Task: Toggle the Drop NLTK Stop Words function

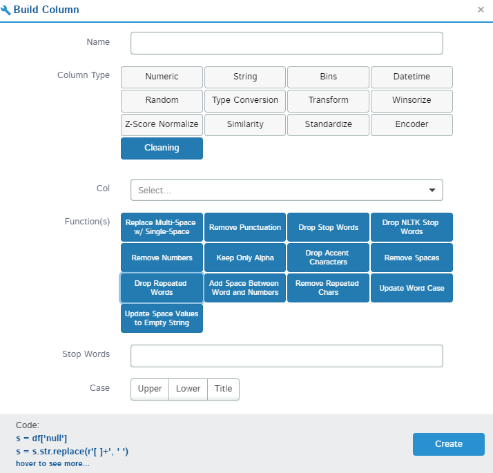Action: [x=412, y=227]
